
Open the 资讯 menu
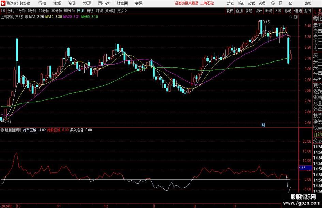tap(72, 3)
